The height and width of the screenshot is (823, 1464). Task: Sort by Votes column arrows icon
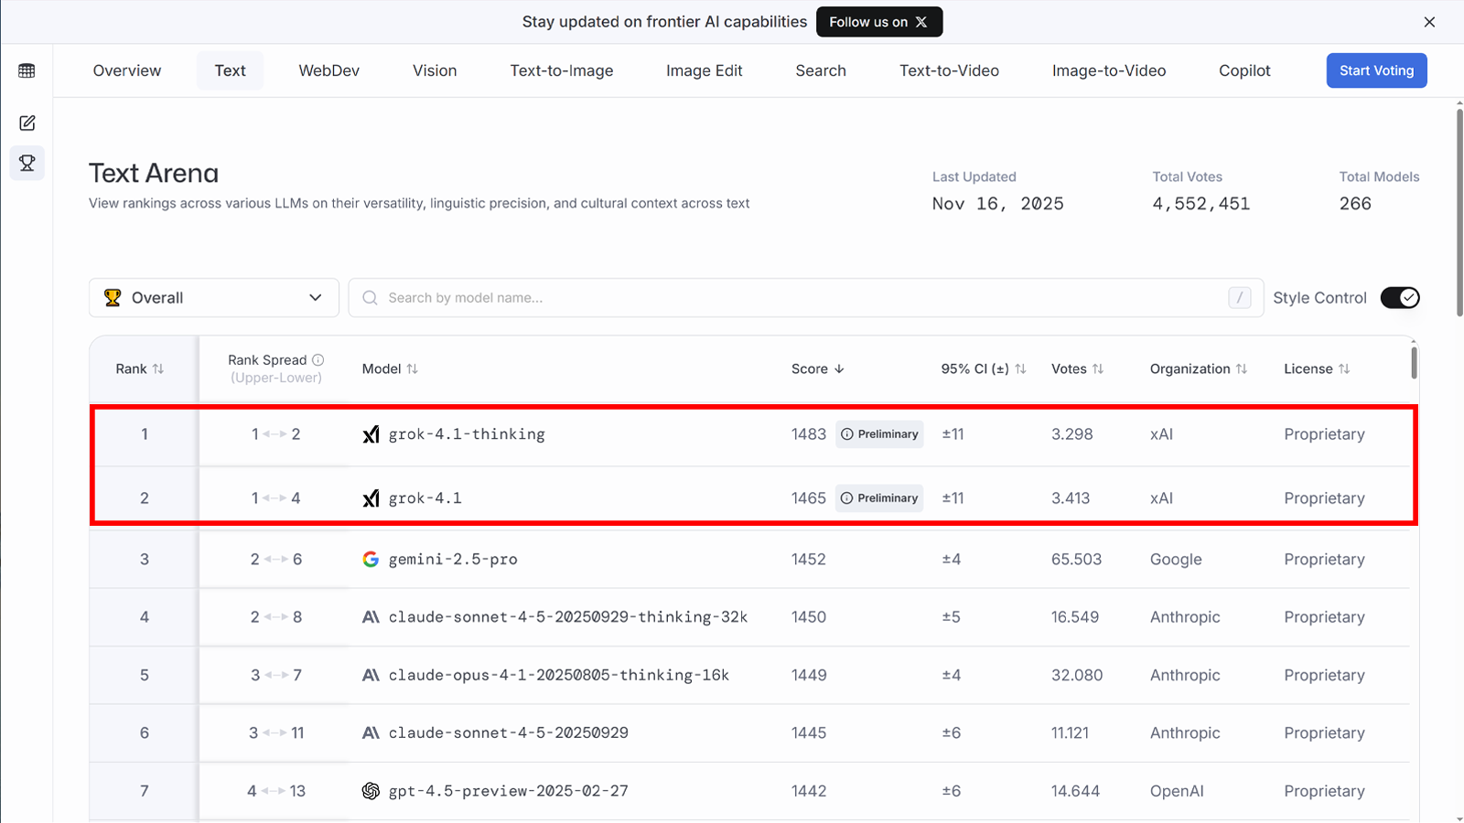click(1098, 369)
